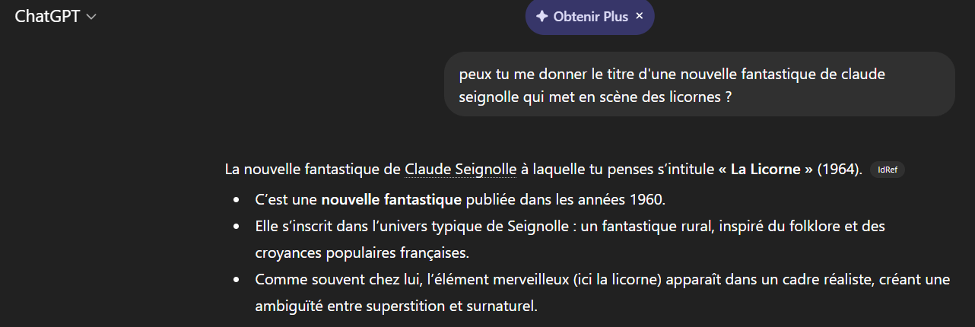This screenshot has width=975, height=327.
Task: Click the opening phrase "La nouvelle fantastique de"
Action: (313, 169)
